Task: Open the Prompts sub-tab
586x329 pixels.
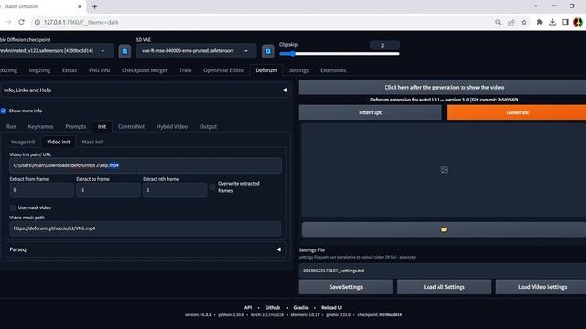Action: click(76, 126)
